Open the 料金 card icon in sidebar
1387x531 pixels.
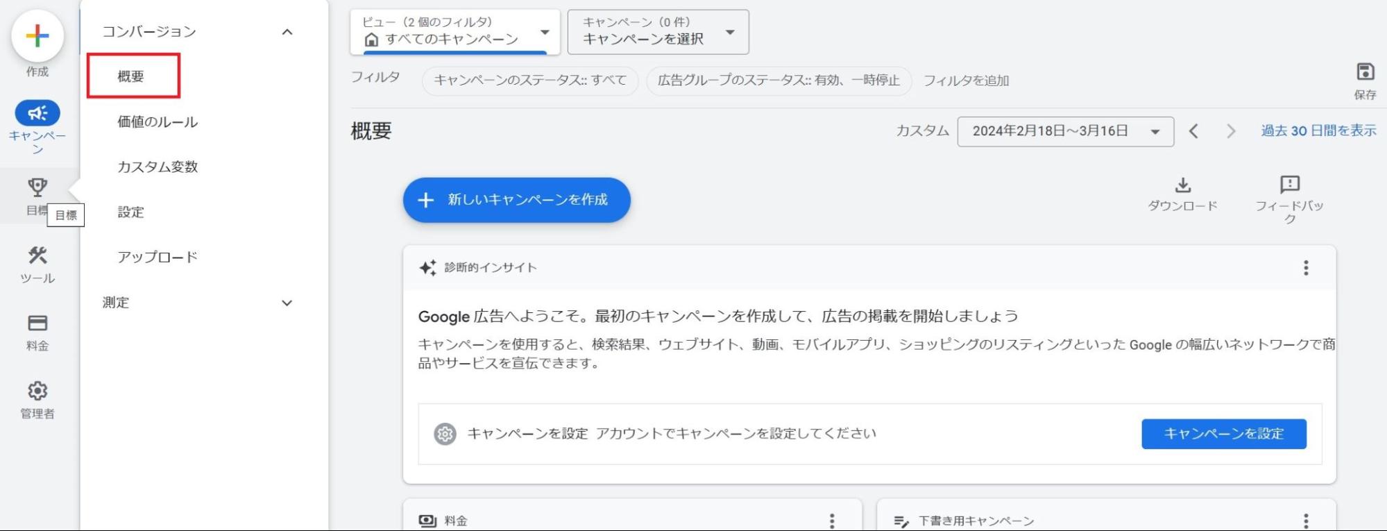click(37, 323)
